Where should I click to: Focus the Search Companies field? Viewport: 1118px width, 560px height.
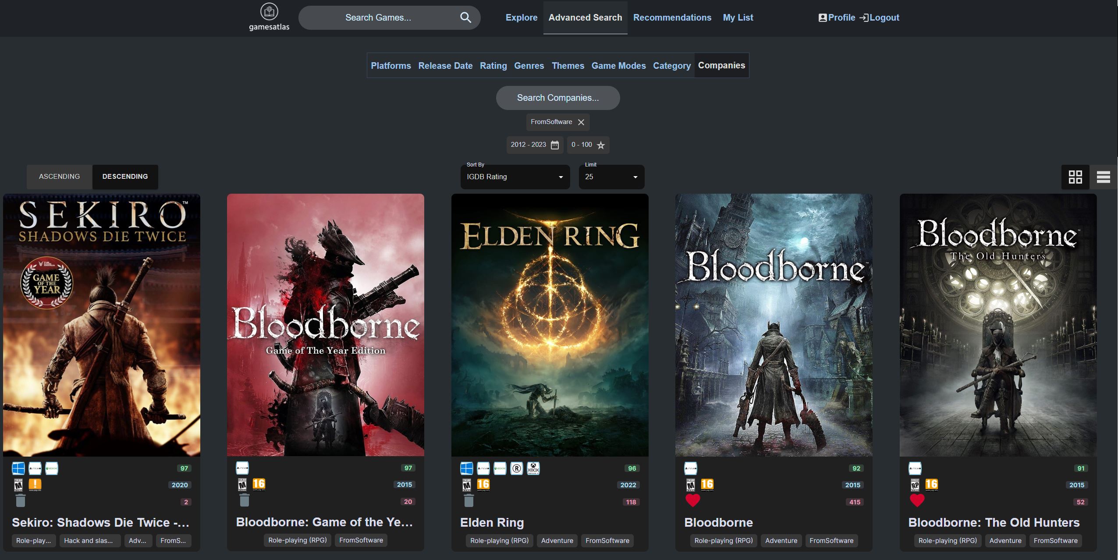(x=557, y=98)
